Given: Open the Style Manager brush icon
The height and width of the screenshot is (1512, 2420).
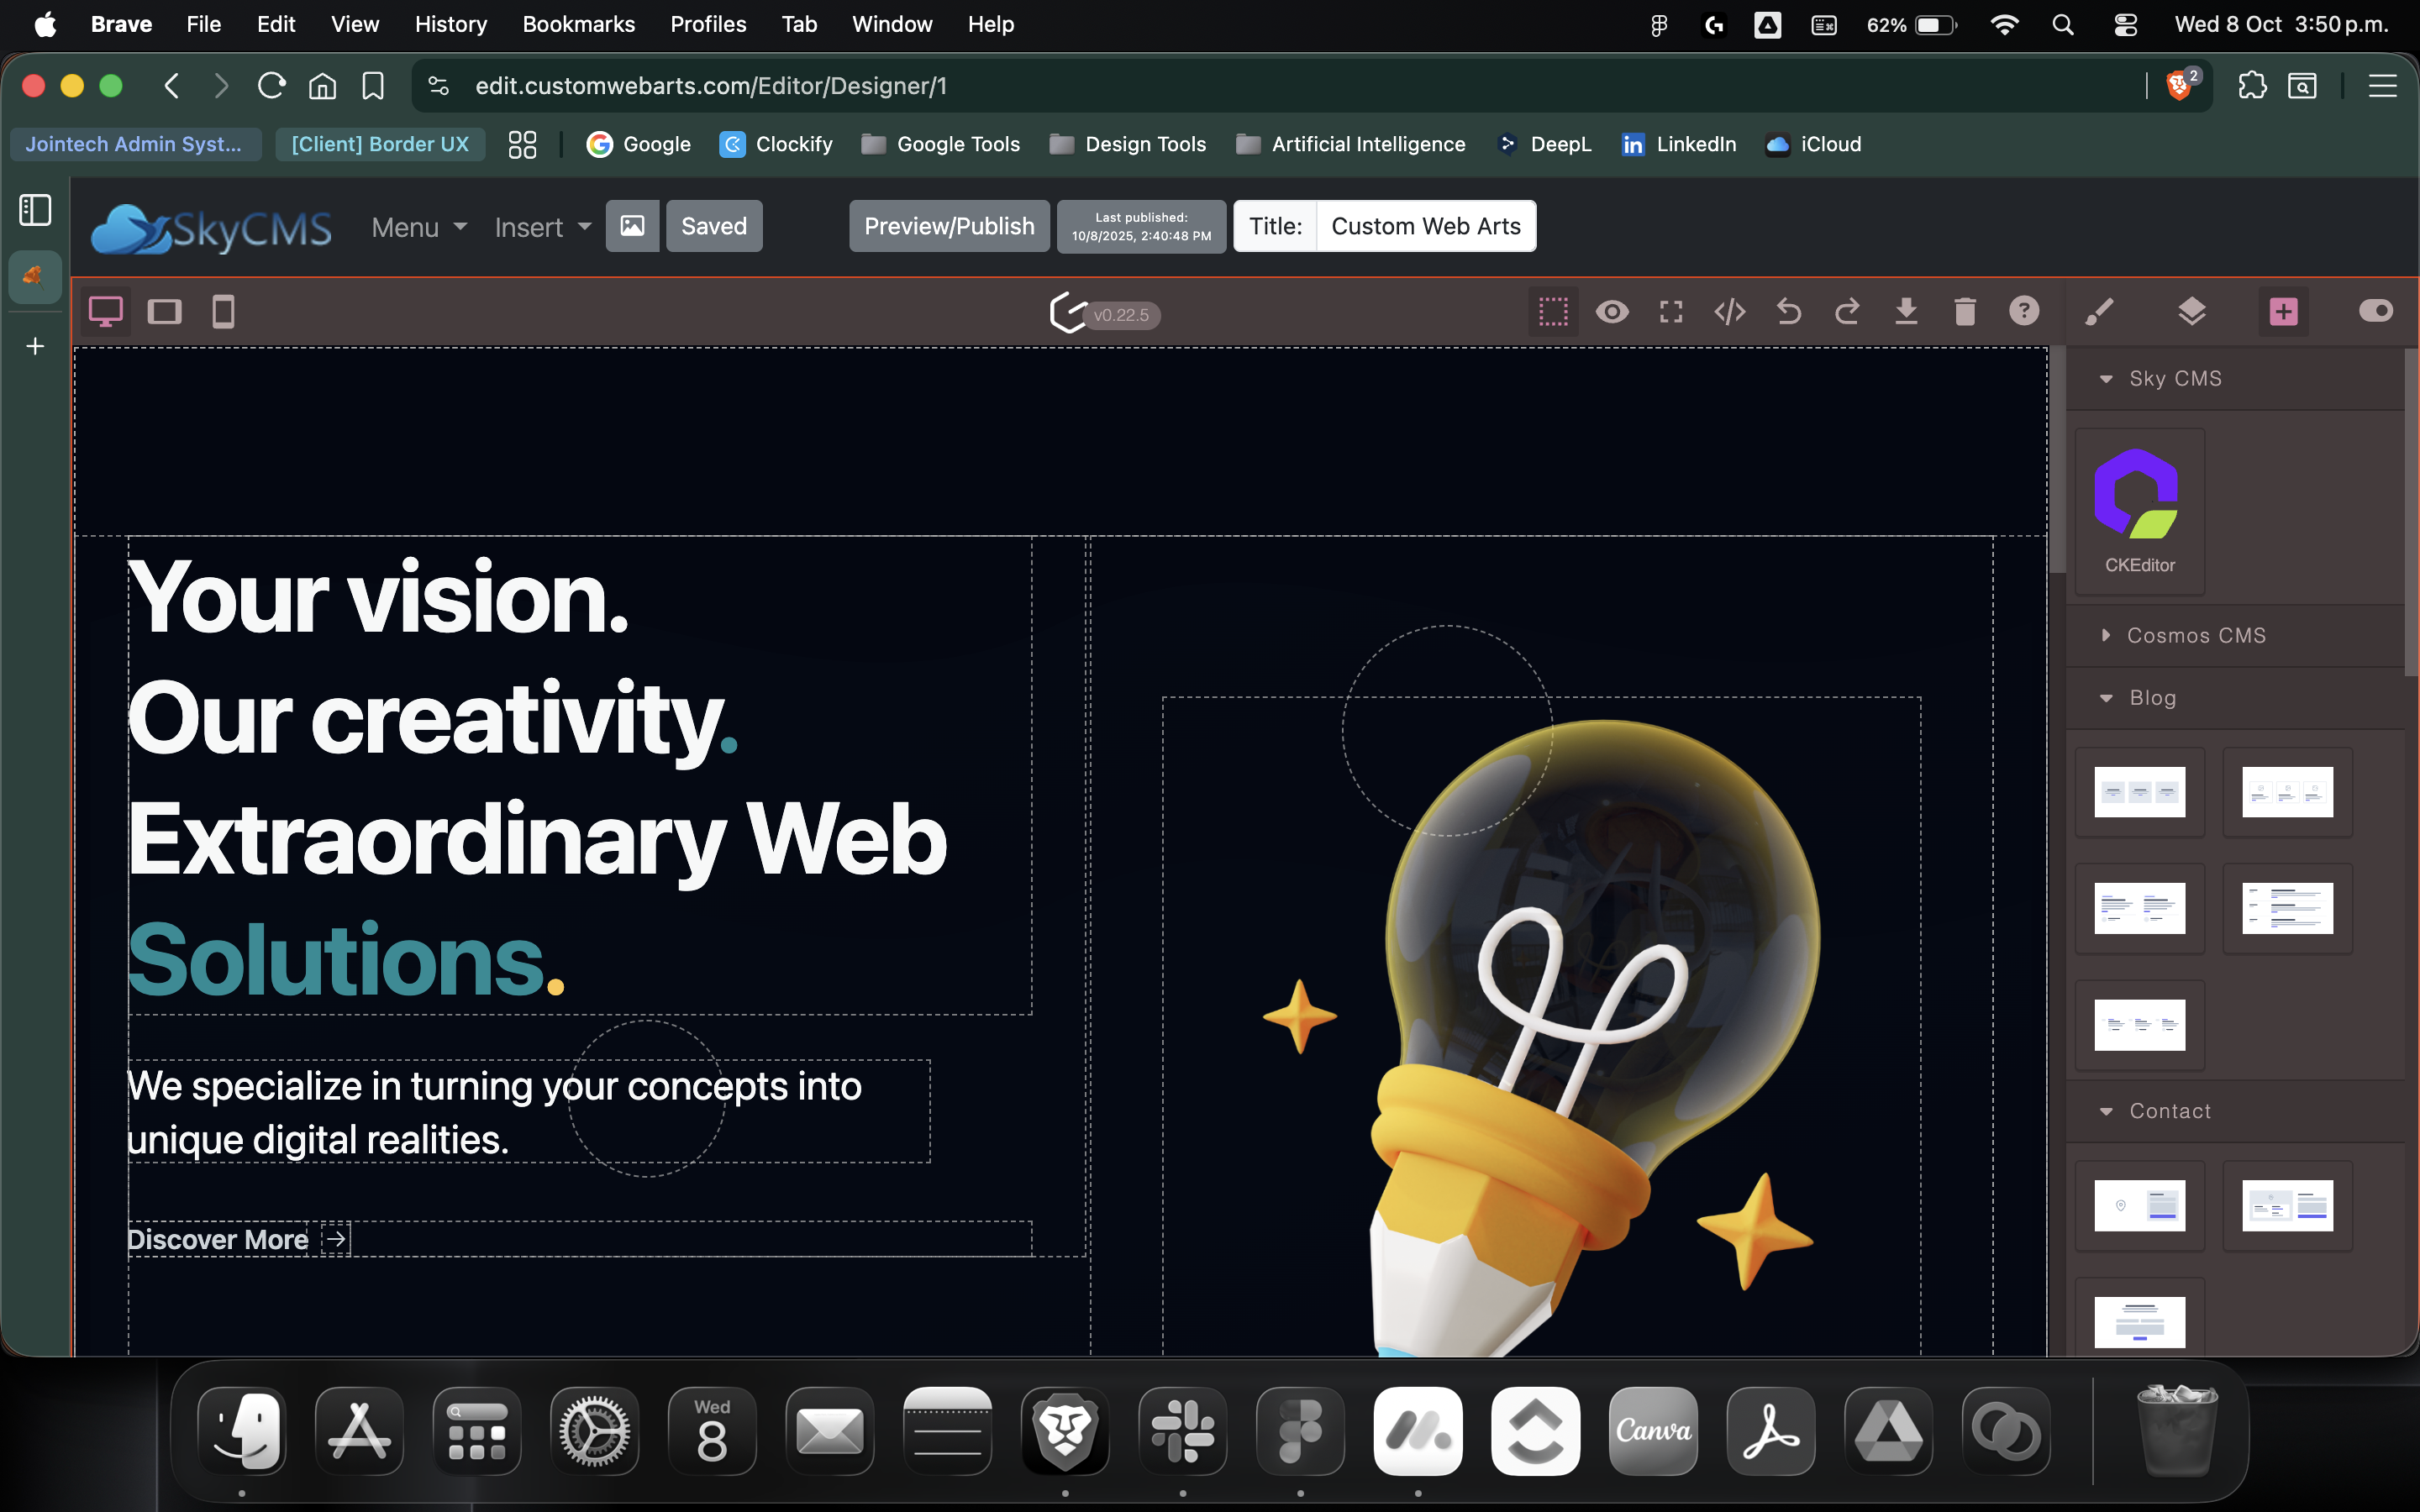Looking at the screenshot, I should click(2099, 312).
